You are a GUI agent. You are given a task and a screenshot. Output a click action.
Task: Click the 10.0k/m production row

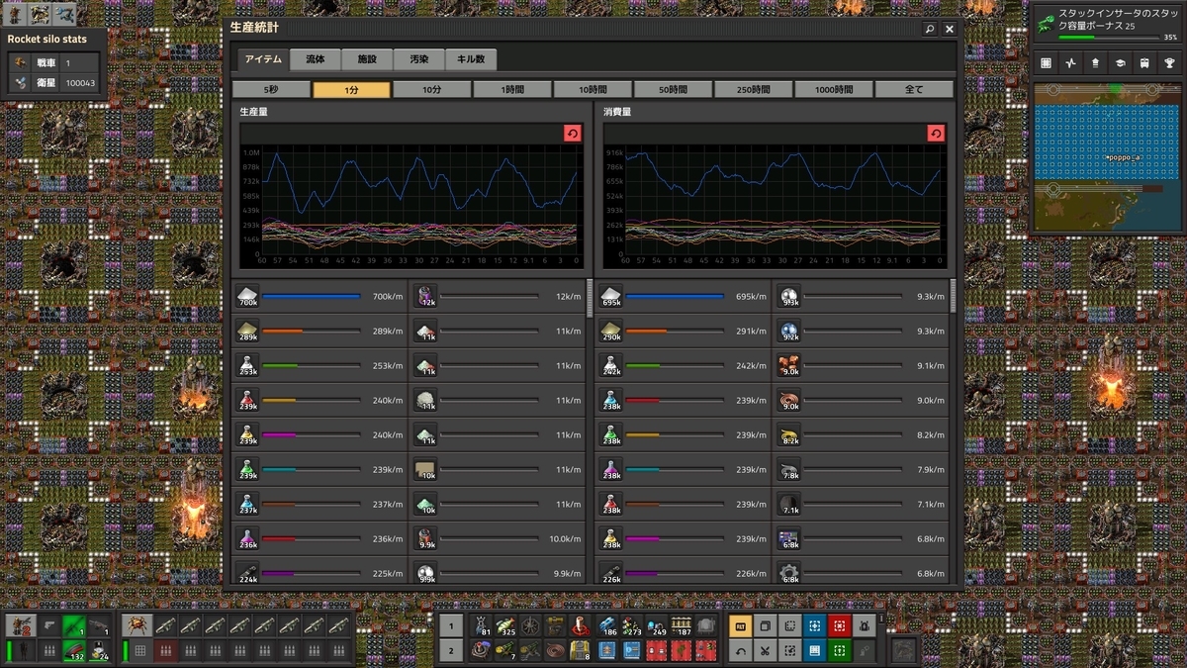click(x=498, y=539)
